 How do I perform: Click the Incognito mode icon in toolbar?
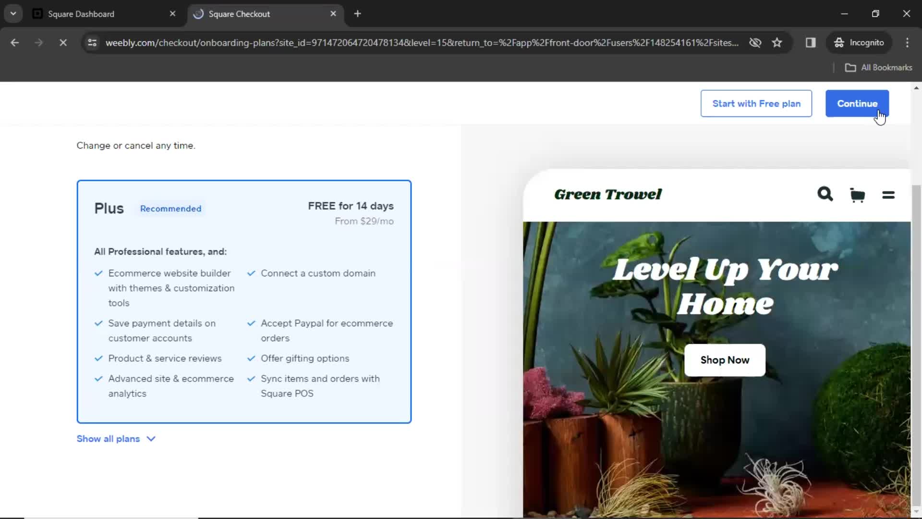click(839, 42)
